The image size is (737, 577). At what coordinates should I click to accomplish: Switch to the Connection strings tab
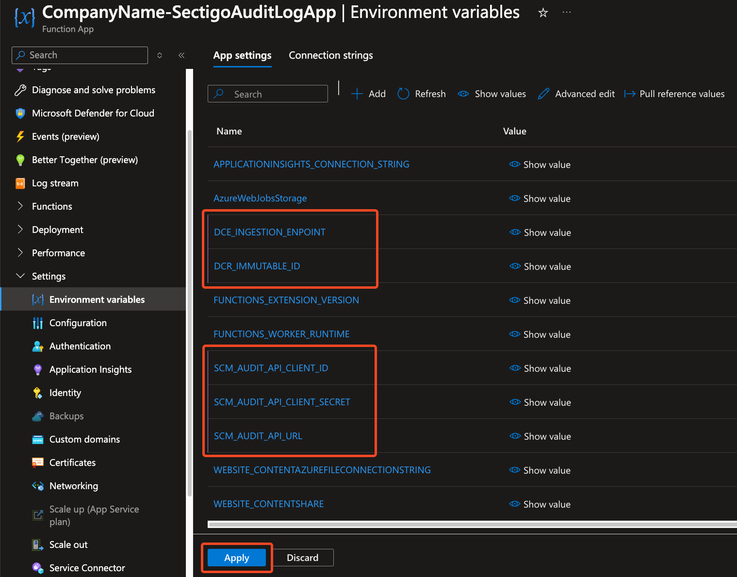click(x=331, y=55)
